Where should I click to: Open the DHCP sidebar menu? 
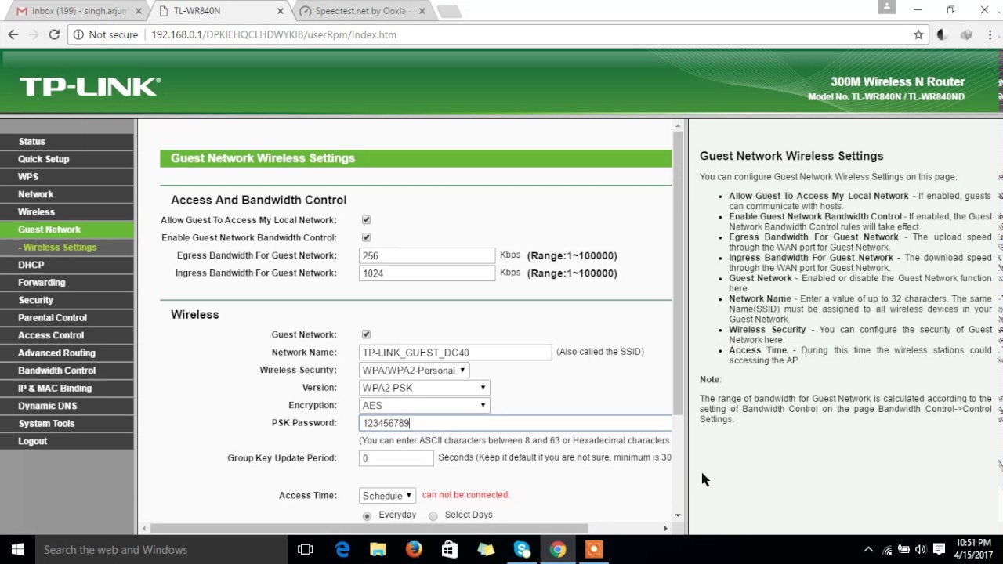pos(67,265)
